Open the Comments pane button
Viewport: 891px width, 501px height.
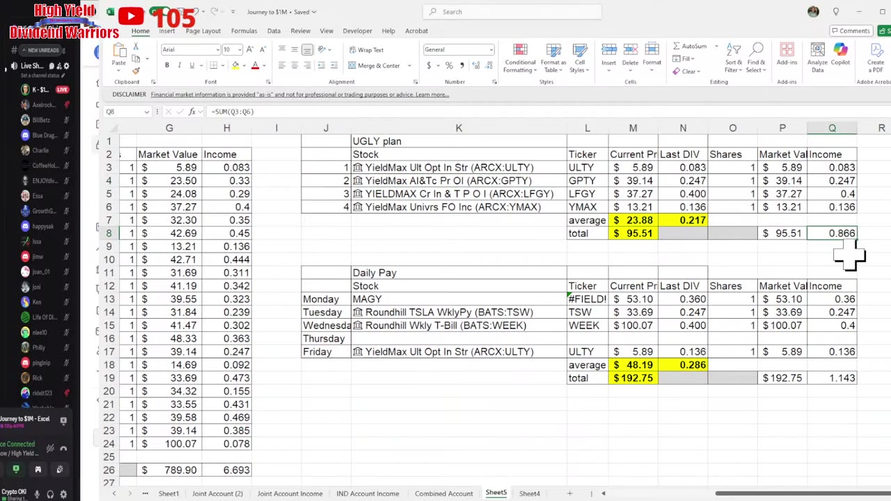point(851,31)
